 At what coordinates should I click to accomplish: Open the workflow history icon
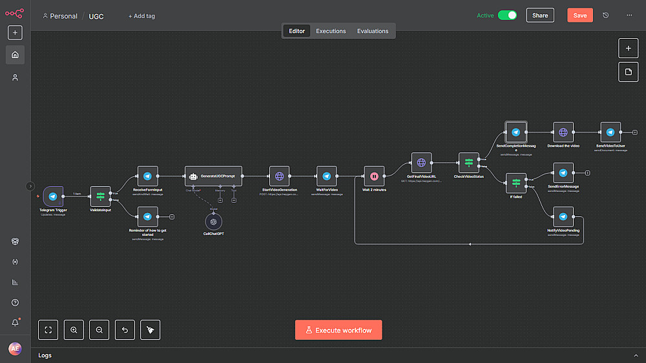tap(606, 16)
